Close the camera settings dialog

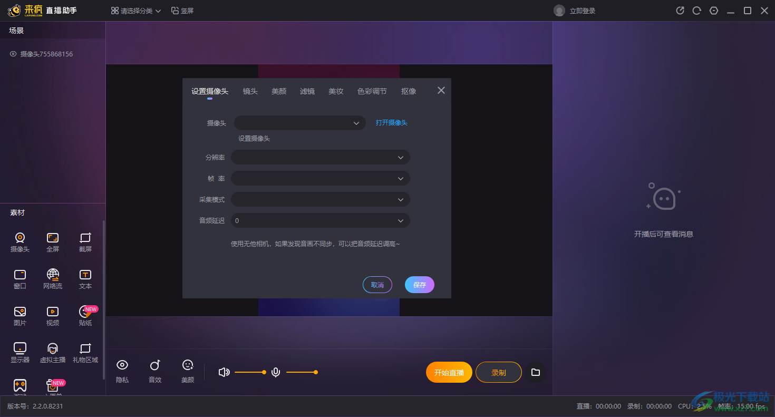(441, 90)
